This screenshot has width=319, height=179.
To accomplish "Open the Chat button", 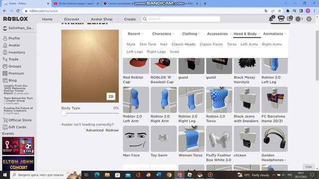I will (309, 167).
